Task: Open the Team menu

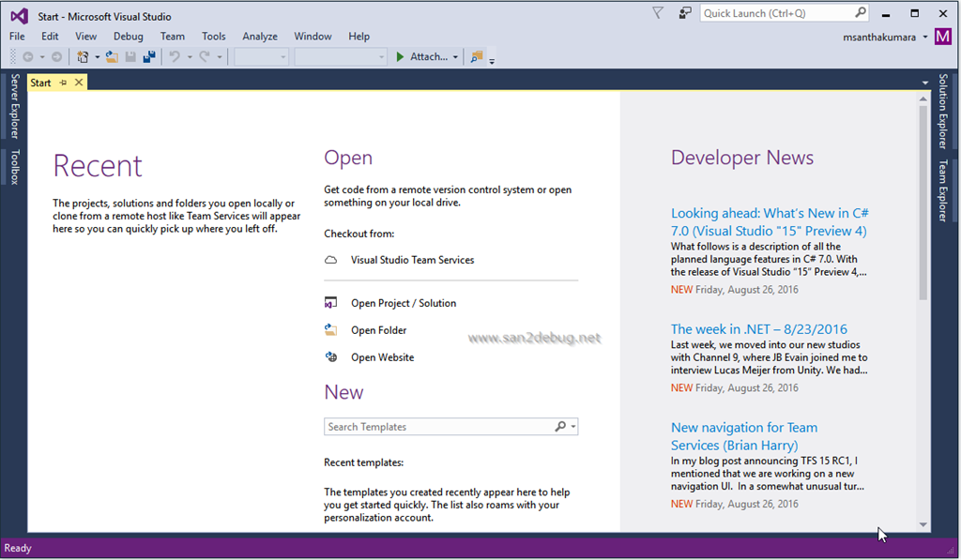Action: (x=173, y=37)
